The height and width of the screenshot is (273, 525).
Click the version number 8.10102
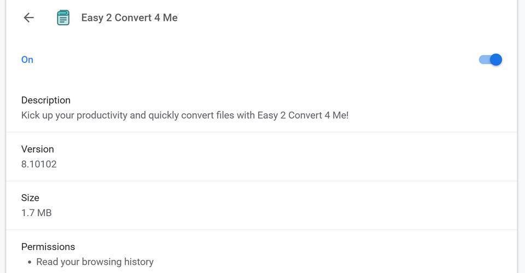39,164
